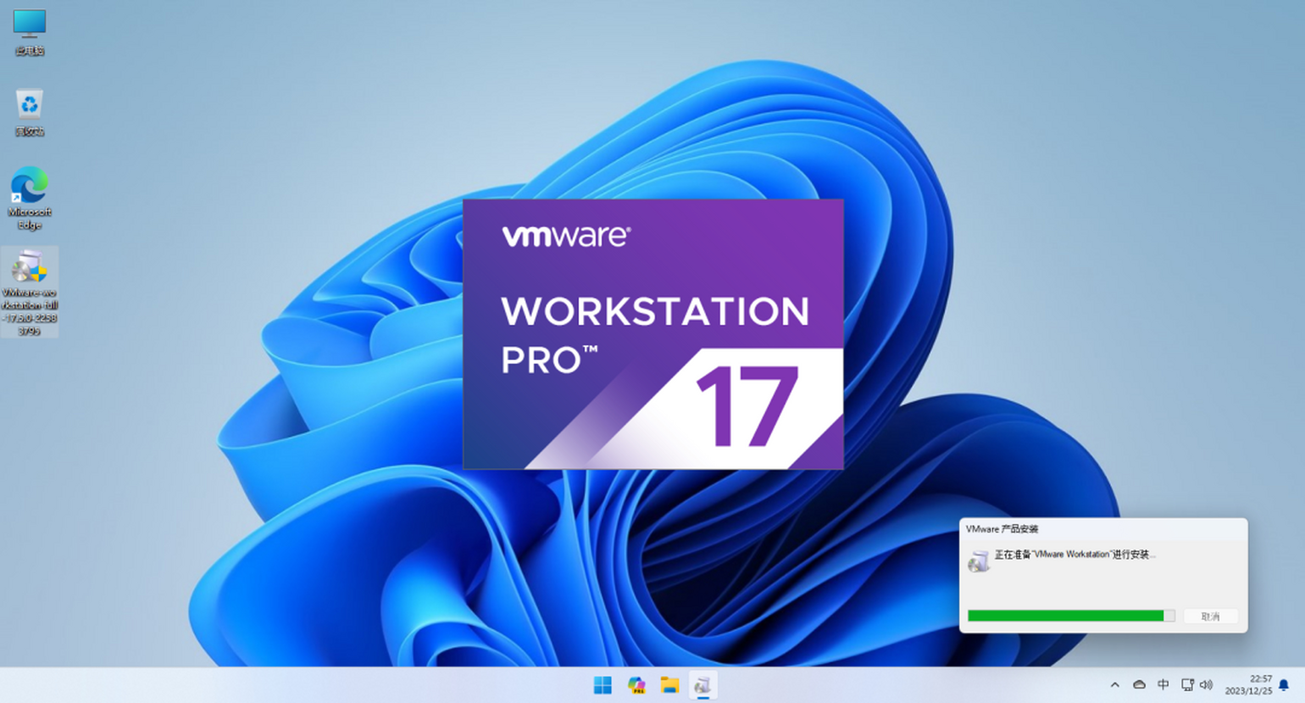Click the VMware installer taskbar icon
This screenshot has height=703, width=1305.
[x=703, y=685]
